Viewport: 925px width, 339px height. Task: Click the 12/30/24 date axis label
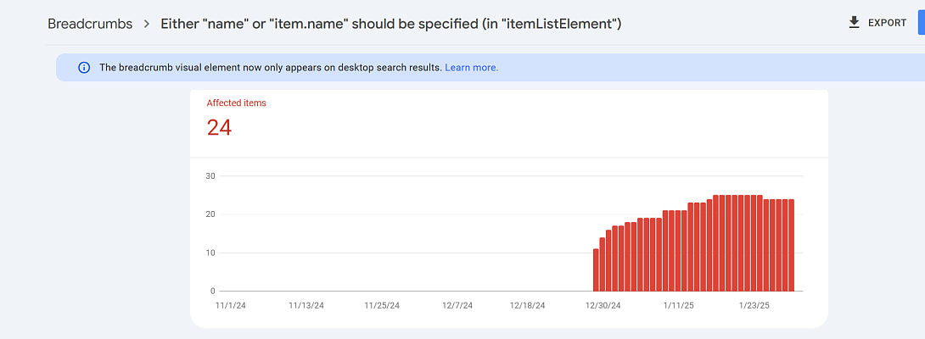pyautogui.click(x=603, y=305)
